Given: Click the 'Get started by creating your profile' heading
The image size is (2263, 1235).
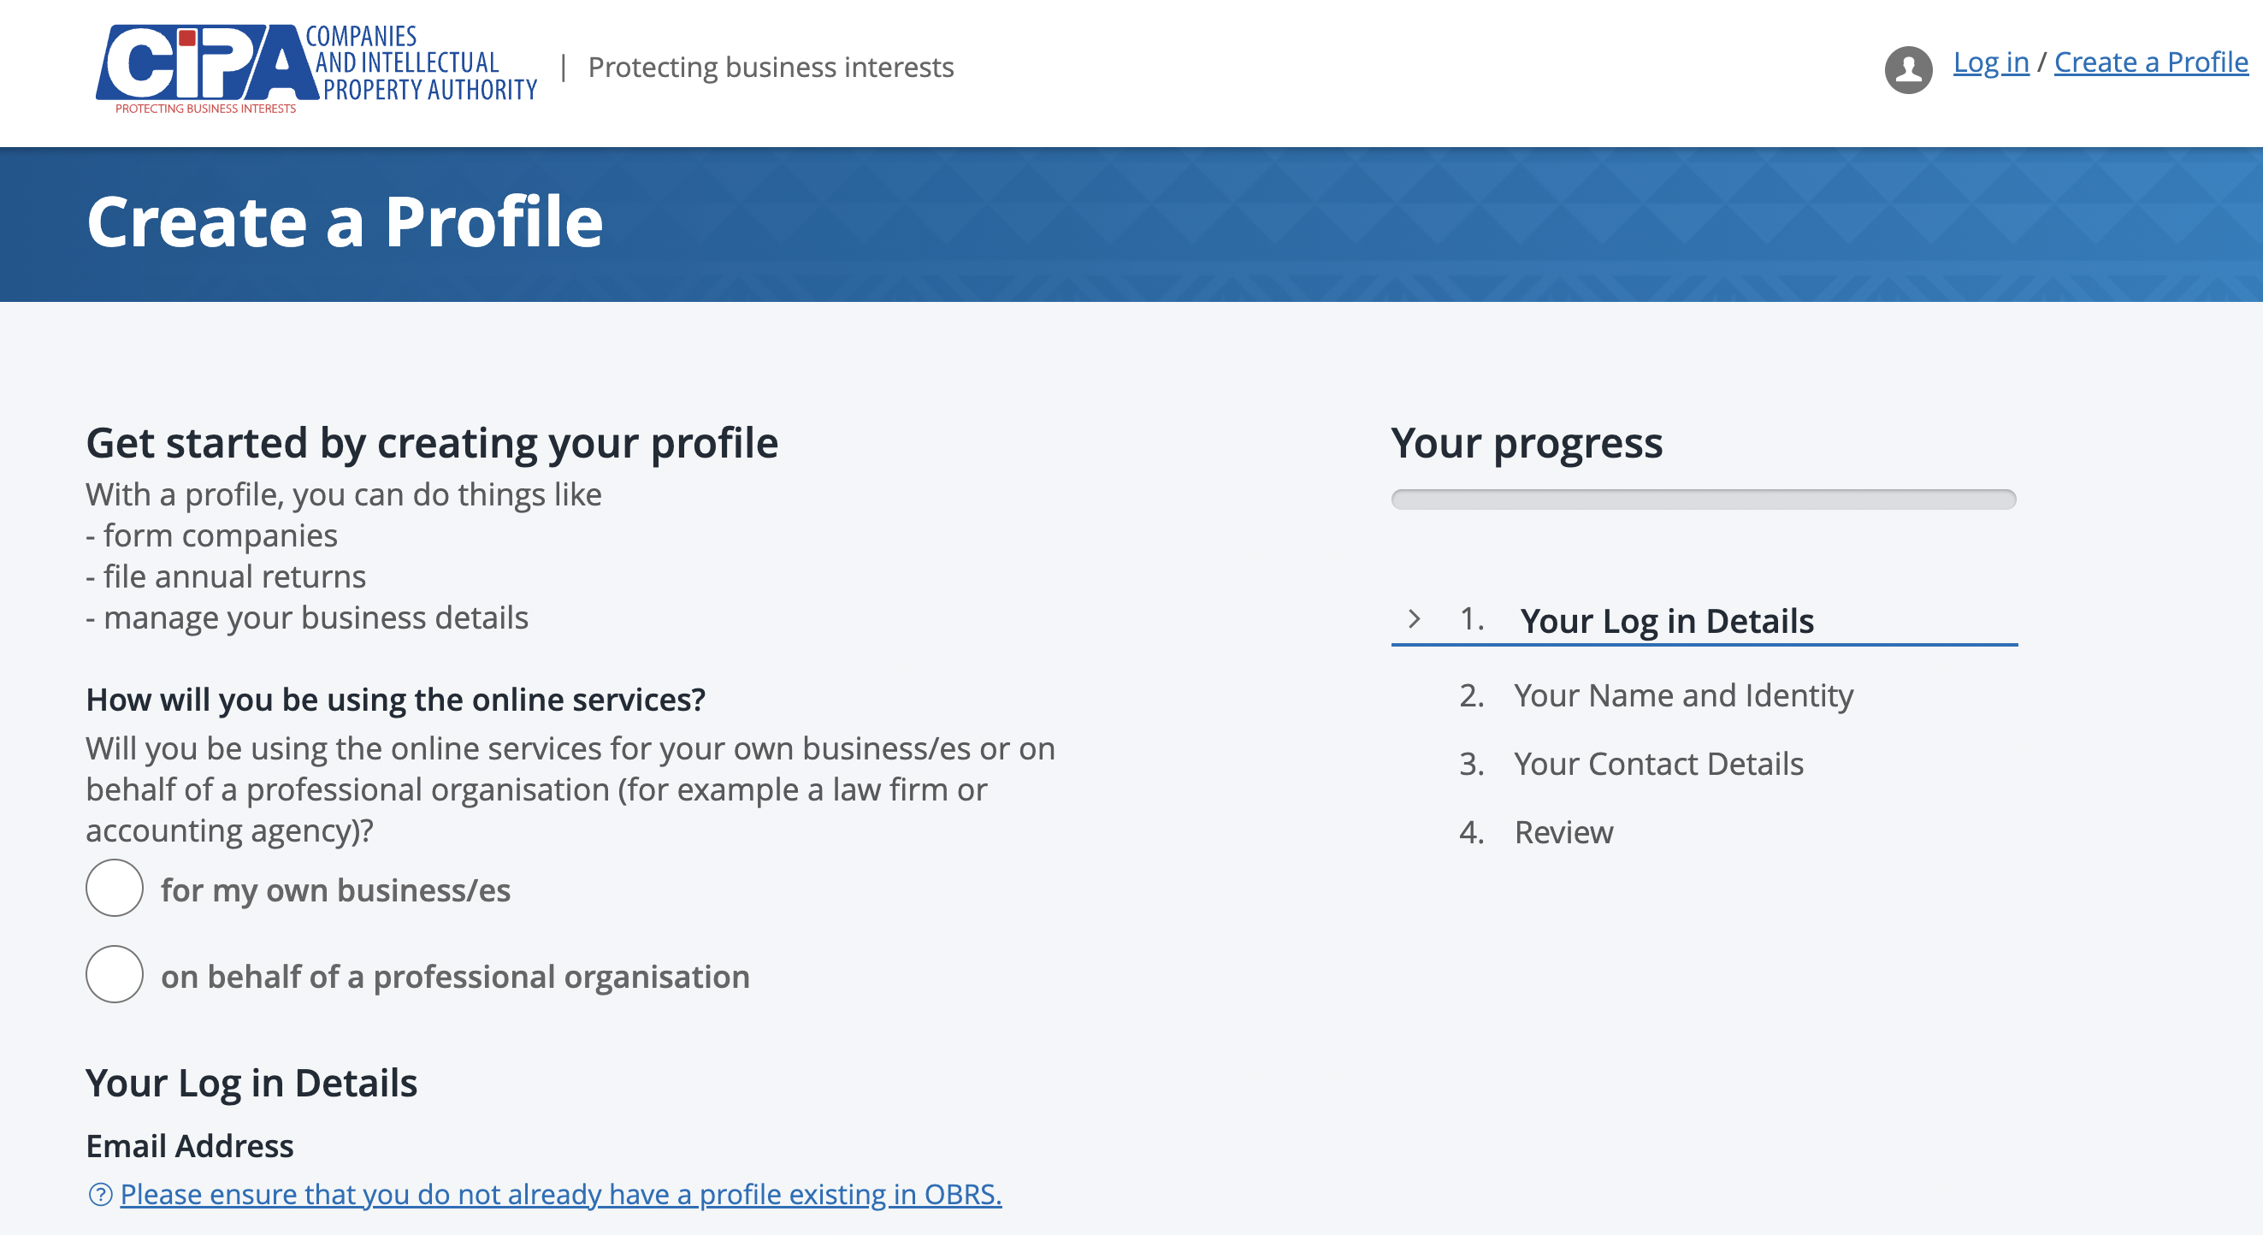Looking at the screenshot, I should click(431, 443).
